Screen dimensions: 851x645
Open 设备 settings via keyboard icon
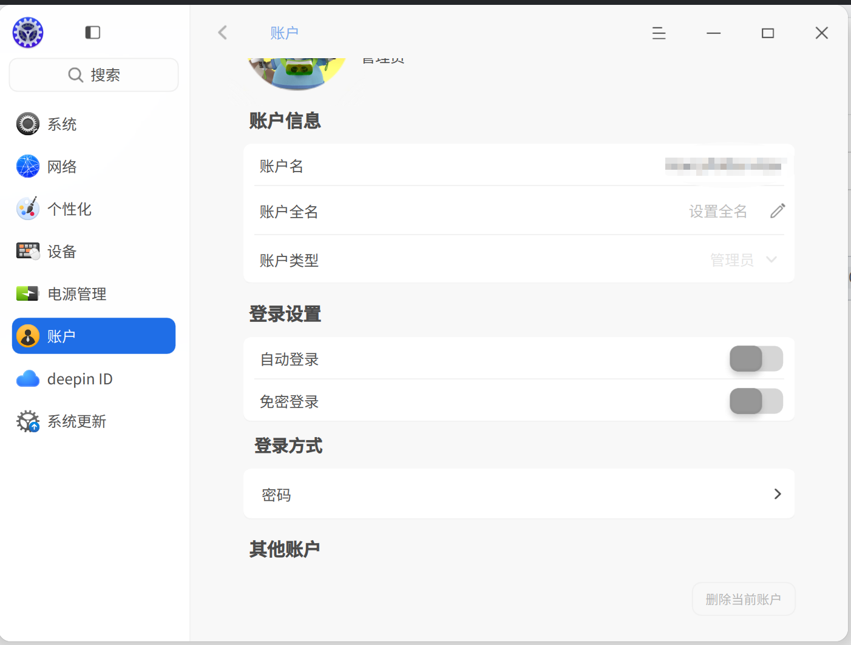click(28, 251)
